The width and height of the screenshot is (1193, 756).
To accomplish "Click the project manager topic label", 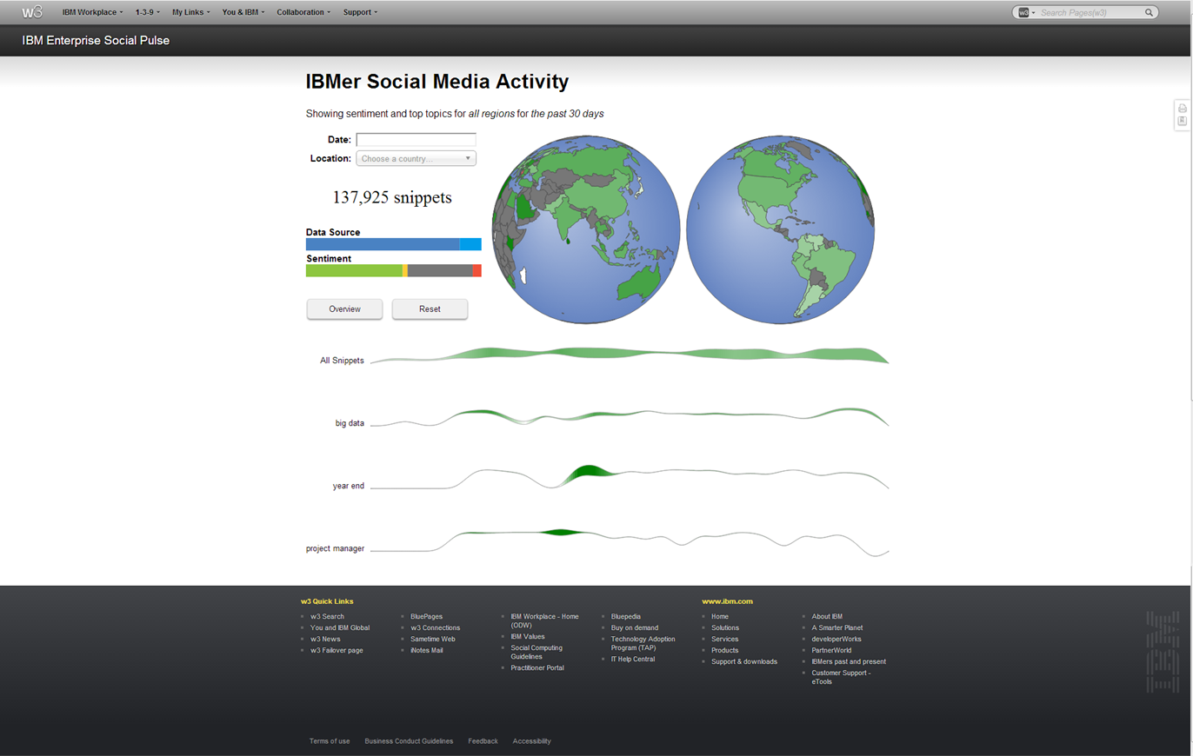I will click(335, 548).
